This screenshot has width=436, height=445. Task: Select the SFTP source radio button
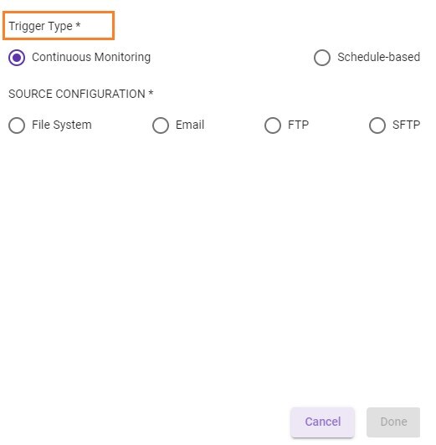377,125
